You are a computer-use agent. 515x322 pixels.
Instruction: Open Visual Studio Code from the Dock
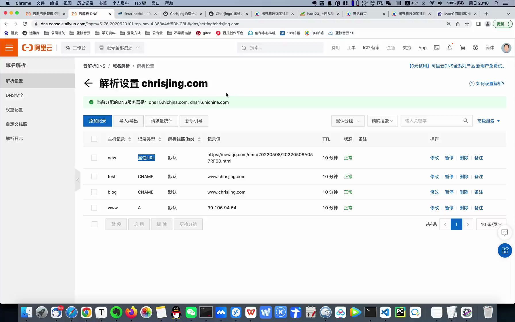tap(385, 312)
